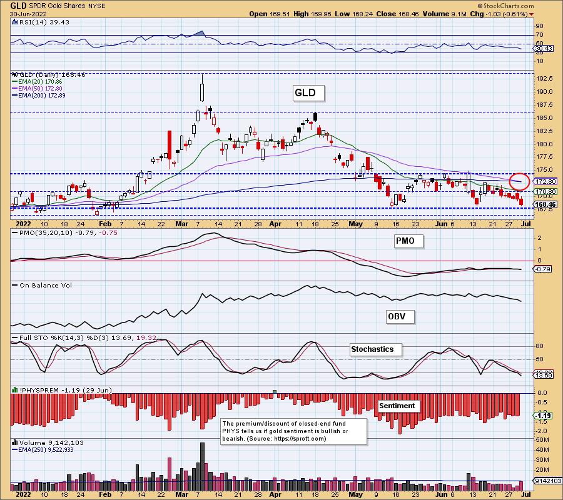Select the GLD ticker symbol in the header

pos(18,6)
